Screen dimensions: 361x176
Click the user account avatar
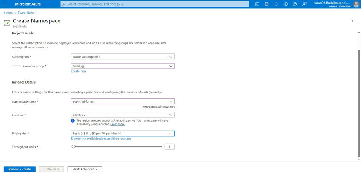click(356, 4)
